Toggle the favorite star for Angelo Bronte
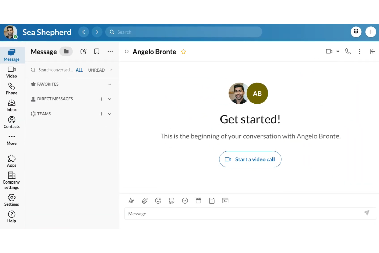This screenshot has height=253, width=379. pos(183,52)
